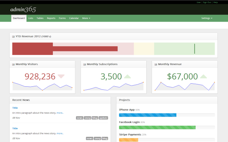Click the green up arrow beside $67,000

(203, 76)
